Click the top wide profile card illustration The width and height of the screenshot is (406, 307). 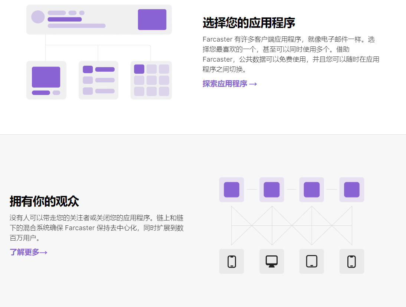click(99, 20)
